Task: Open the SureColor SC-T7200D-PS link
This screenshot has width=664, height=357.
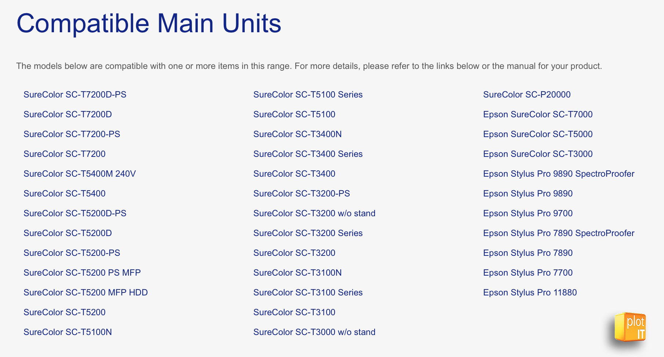Action: point(75,95)
